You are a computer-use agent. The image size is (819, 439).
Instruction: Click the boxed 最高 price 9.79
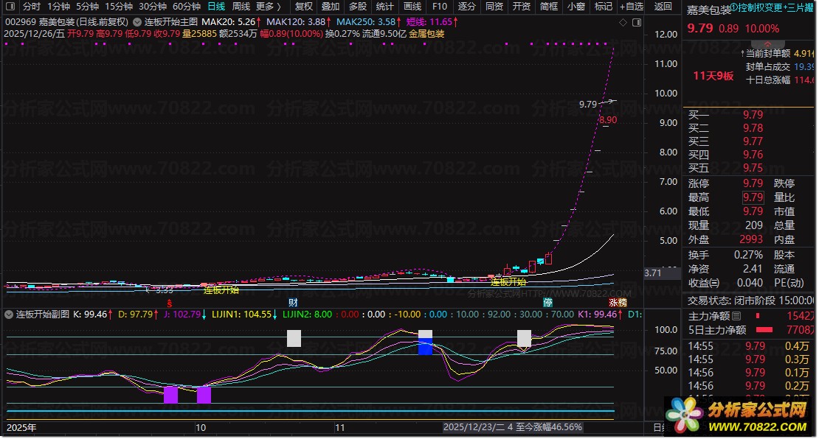(753, 197)
